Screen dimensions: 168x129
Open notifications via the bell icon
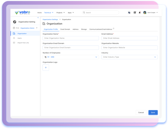pyautogui.click(x=140, y=12)
